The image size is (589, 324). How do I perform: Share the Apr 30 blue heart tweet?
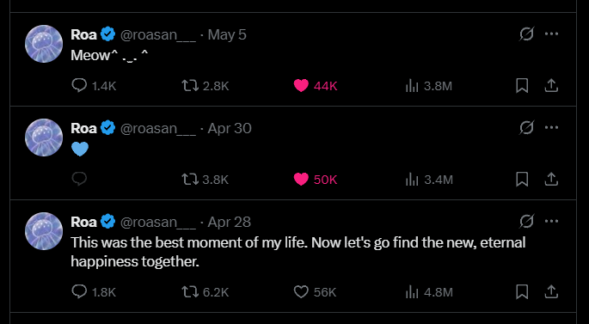pyautogui.click(x=551, y=180)
